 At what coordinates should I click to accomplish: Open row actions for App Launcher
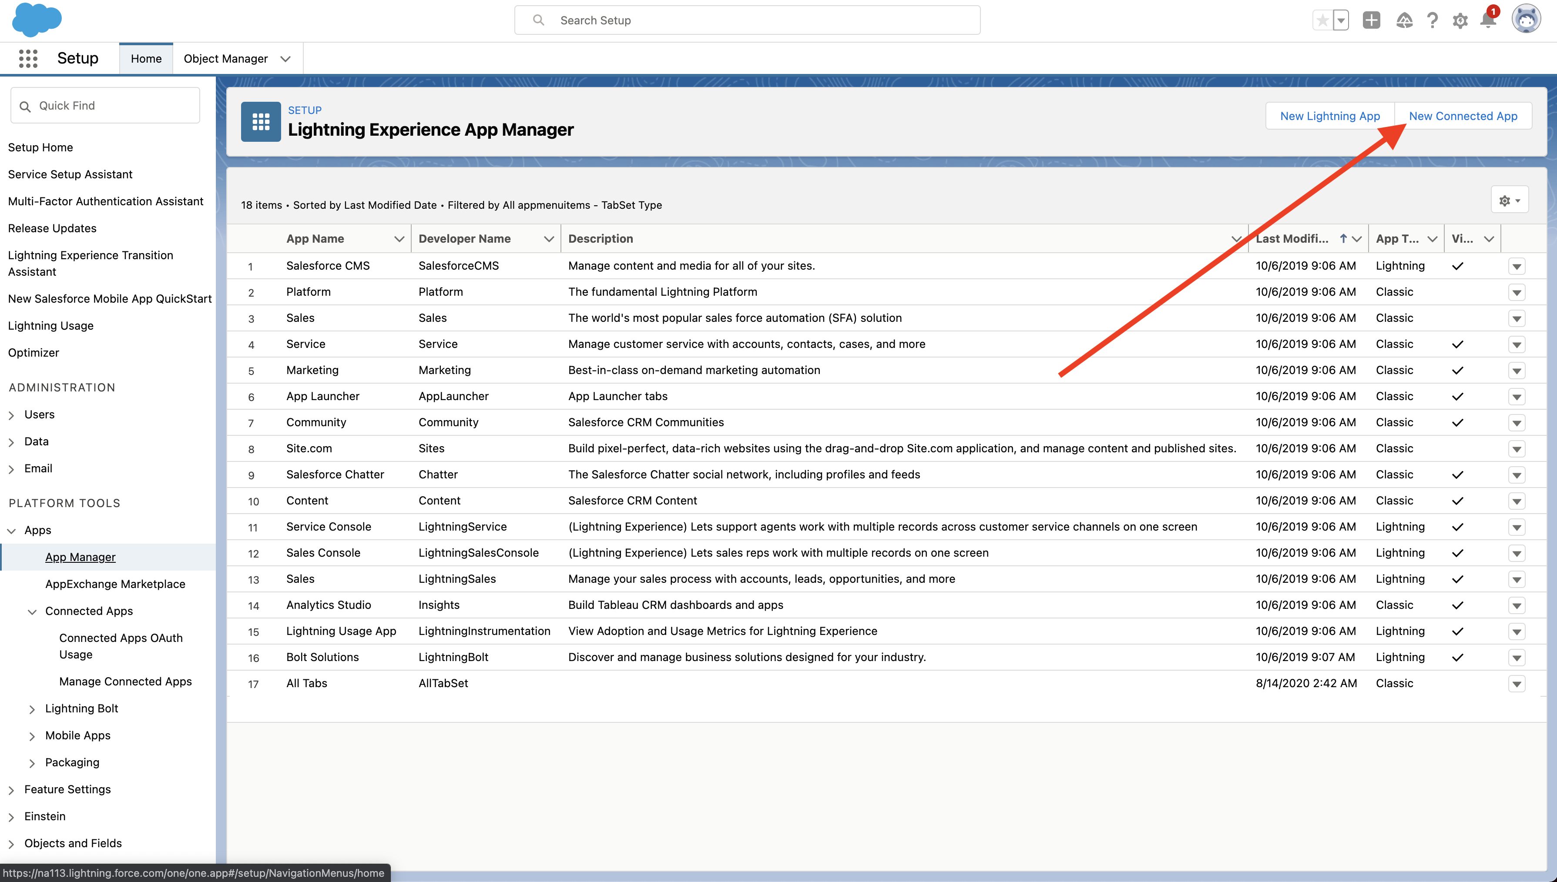(x=1517, y=396)
